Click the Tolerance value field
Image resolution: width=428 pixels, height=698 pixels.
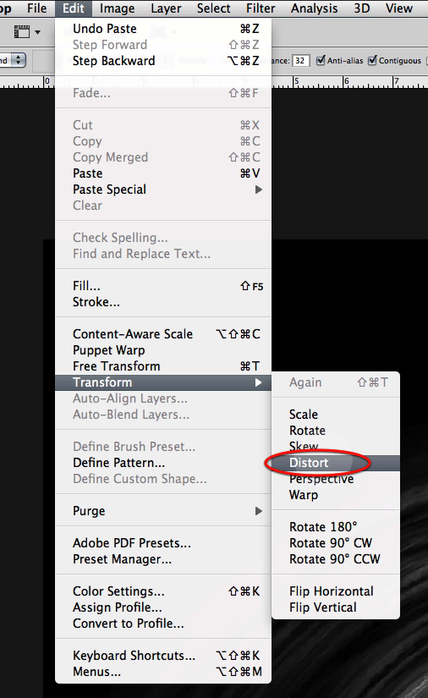tap(301, 61)
